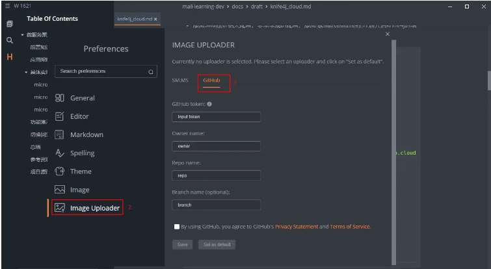The image size is (491, 269).
Task: Click the Image Uploader icon
Action: click(x=59, y=208)
